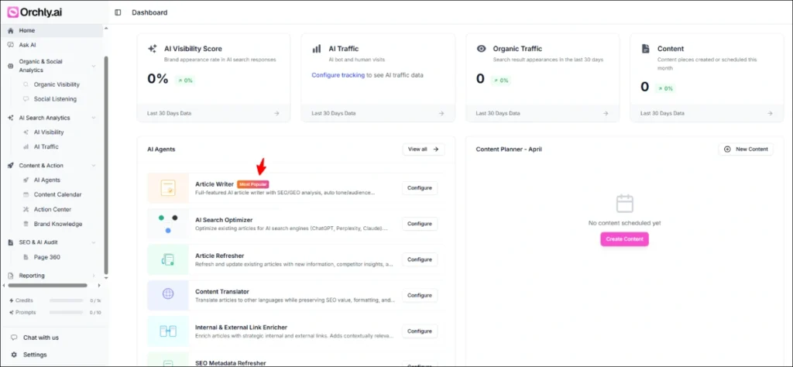
Task: Open Chat with us
Action: (41, 337)
